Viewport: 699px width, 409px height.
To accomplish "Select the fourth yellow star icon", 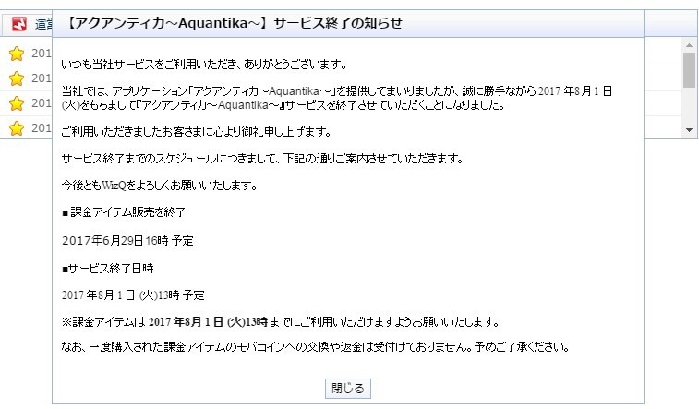I will 17,128.
